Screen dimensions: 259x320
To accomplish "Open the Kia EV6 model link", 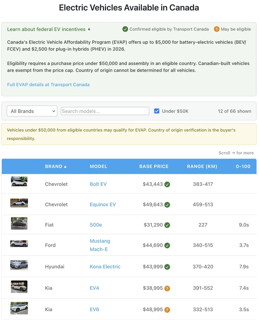I will click(94, 310).
